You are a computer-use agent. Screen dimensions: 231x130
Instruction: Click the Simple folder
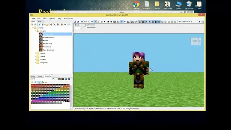(43, 56)
